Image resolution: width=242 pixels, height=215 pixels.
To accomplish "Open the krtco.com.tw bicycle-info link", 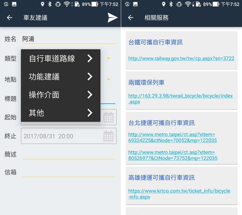I will pos(179,194).
